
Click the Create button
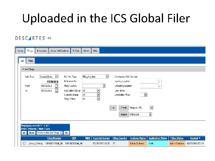[124, 108]
